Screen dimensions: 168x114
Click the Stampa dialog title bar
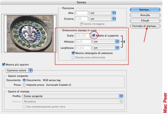(81, 2)
